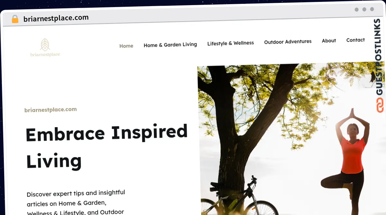Click the GUESTPOSTLINKS vertical watermark text
This screenshot has width=386, height=215.
tap(380, 57)
